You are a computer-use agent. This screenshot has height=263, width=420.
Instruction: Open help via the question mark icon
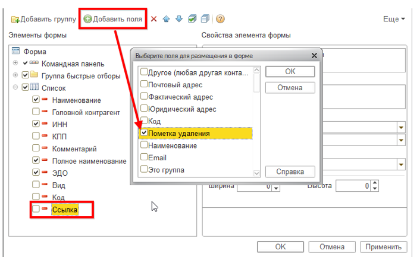coord(220,19)
